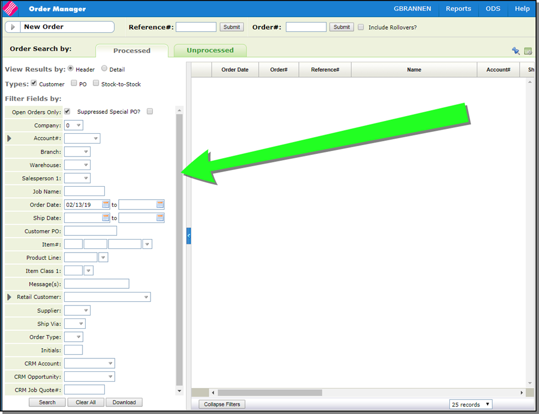
Task: Open the Reports menu
Action: pyautogui.click(x=458, y=9)
